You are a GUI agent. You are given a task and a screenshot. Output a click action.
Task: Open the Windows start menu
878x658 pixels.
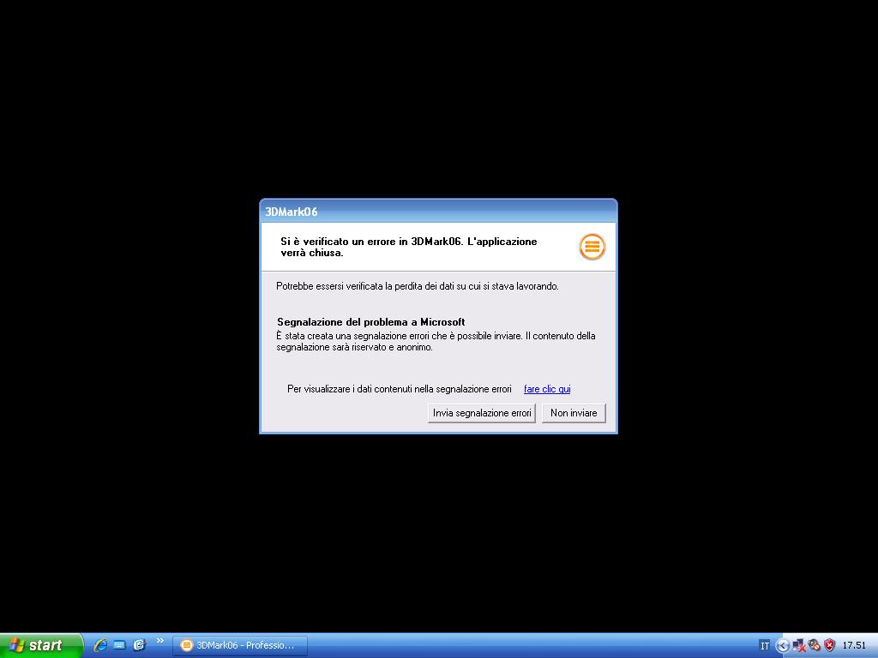point(40,646)
